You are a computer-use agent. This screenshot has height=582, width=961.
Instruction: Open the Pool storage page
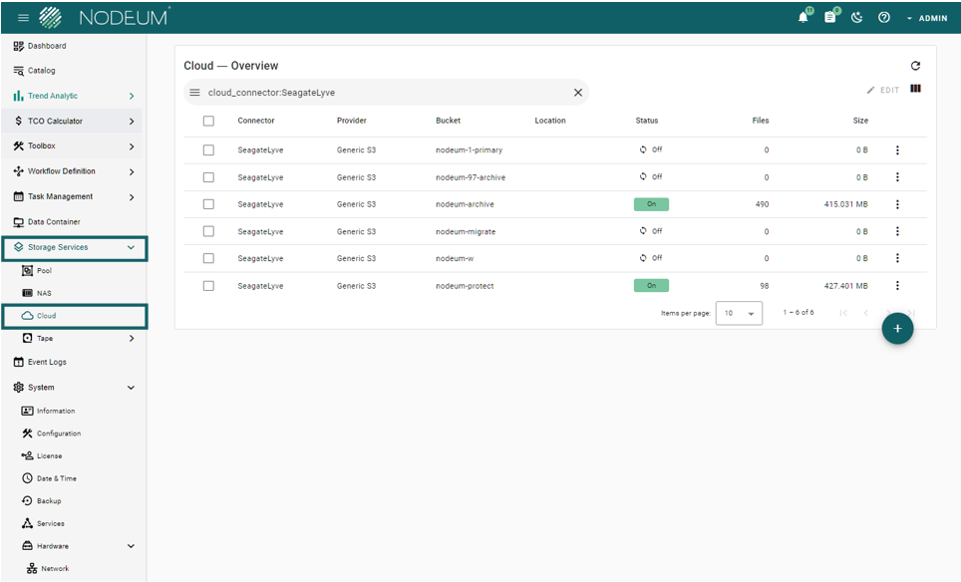(44, 270)
